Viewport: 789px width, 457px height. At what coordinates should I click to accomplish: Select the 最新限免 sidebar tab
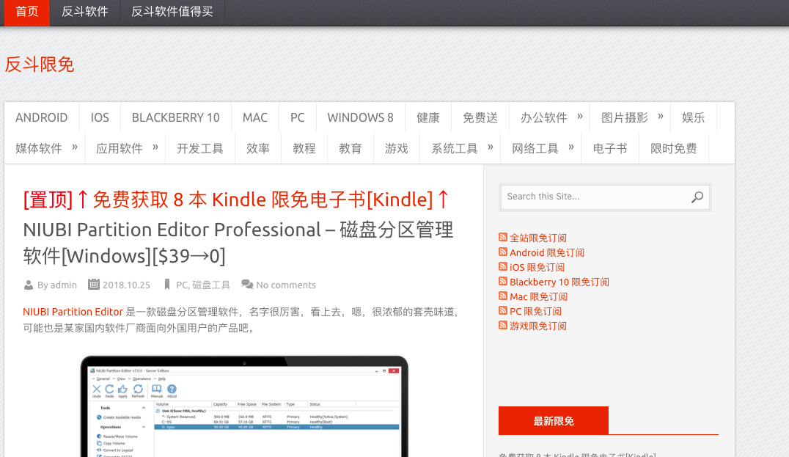(554, 420)
